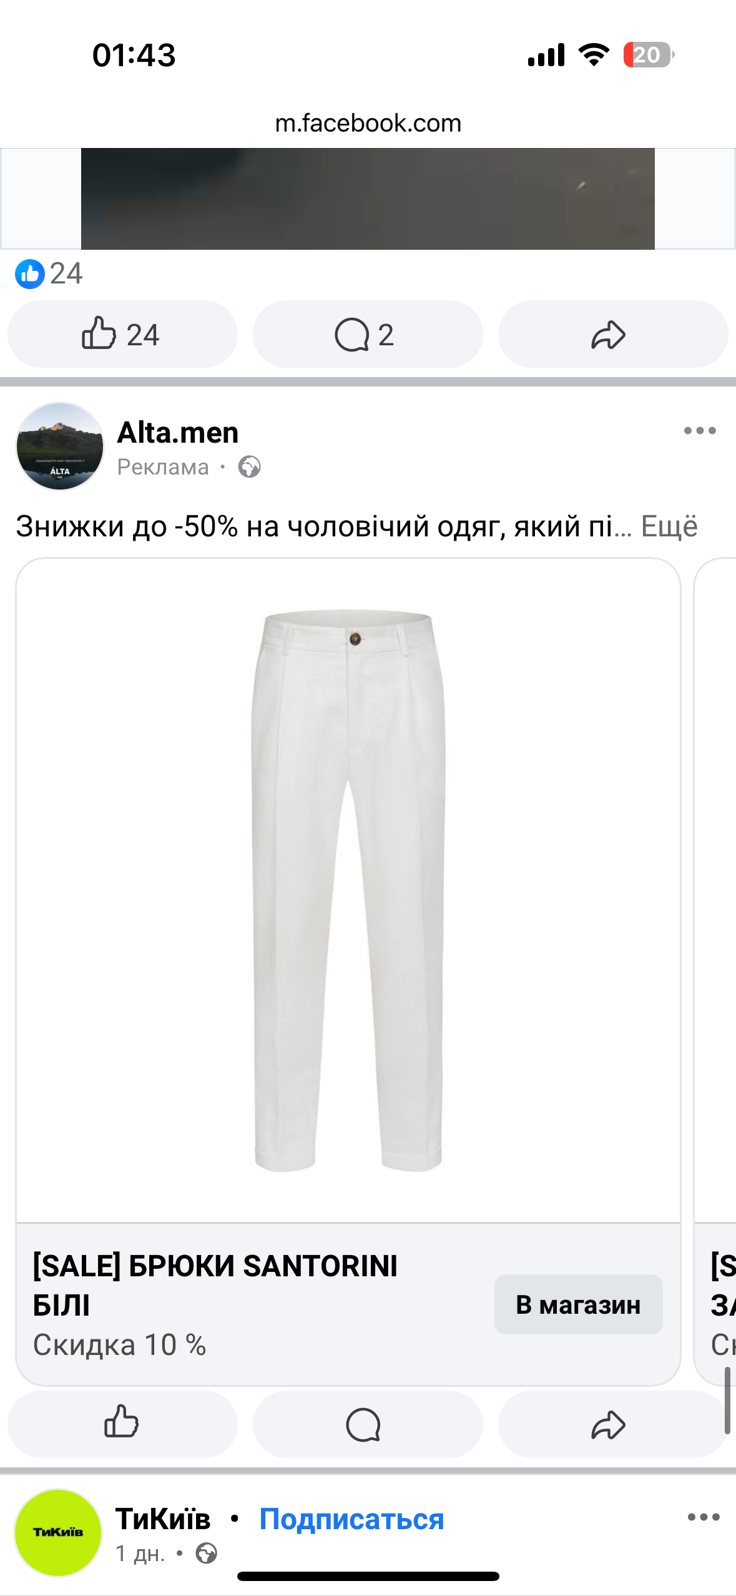This screenshot has width=736, height=1596.
Task: Share the Alta.men ad post
Action: pos(613,1424)
